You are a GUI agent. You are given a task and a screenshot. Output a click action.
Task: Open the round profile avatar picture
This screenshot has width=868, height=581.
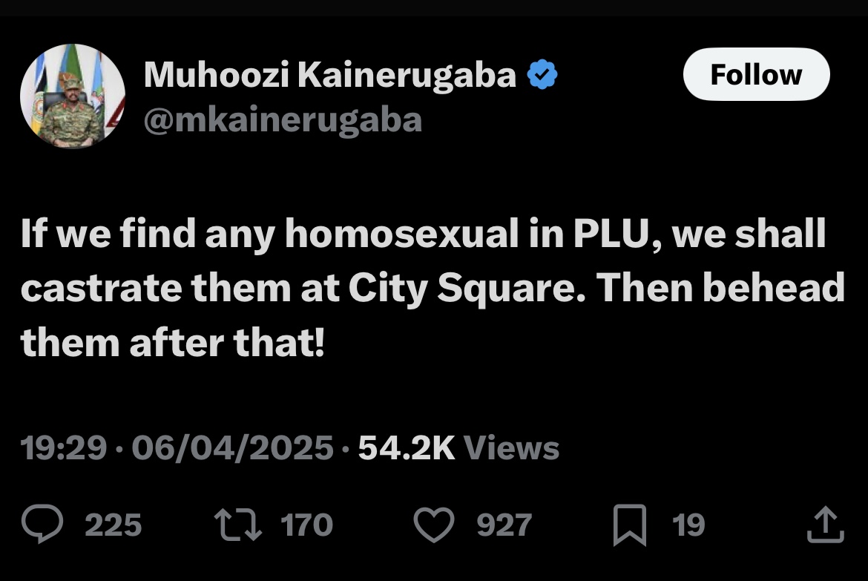click(x=72, y=96)
